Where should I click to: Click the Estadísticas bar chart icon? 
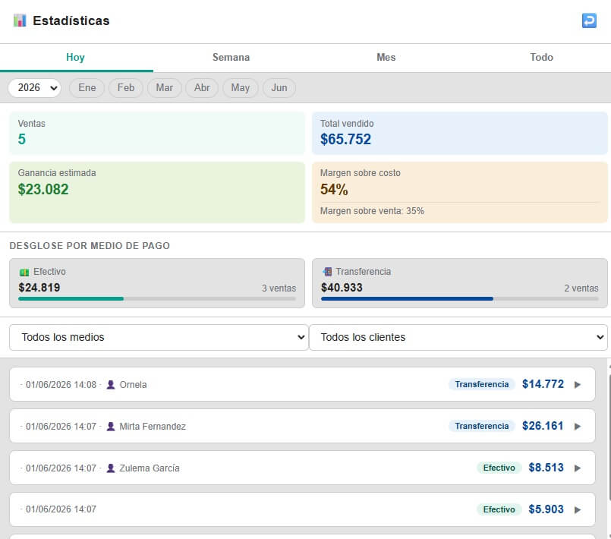(20, 20)
